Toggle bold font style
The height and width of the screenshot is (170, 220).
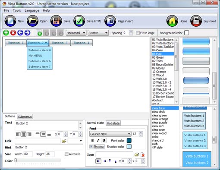coord(92,140)
